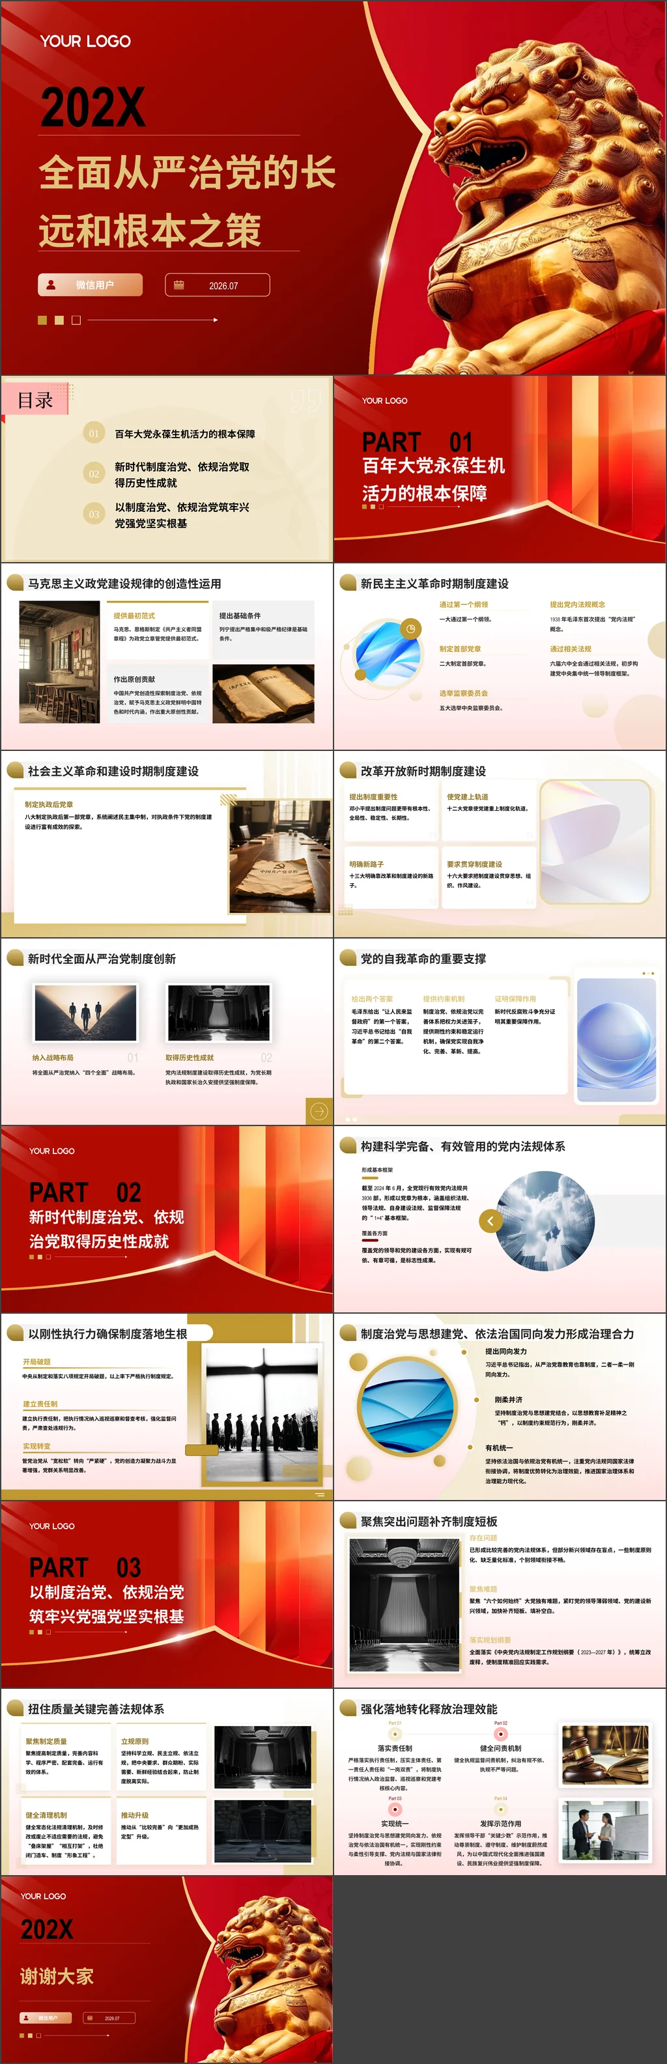Image resolution: width=667 pixels, height=2064 pixels.
Task: Click the 聚焦难题 heading
Action: click(483, 1589)
